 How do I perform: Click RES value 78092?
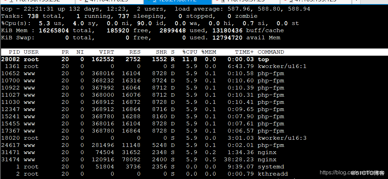click(x=131, y=160)
